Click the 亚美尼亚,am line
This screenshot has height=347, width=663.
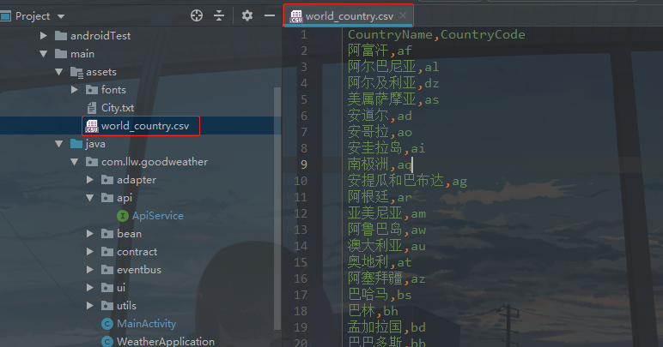coord(386,213)
